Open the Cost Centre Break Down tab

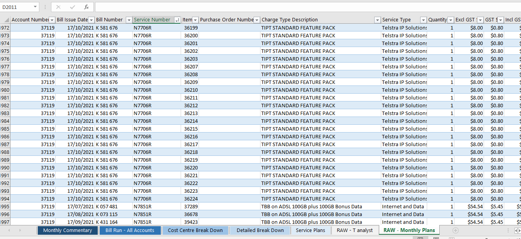pos(195,230)
